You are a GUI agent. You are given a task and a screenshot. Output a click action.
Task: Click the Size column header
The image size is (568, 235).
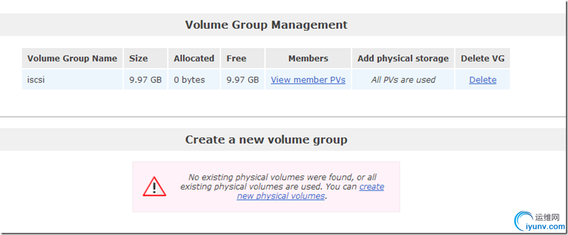(x=138, y=58)
